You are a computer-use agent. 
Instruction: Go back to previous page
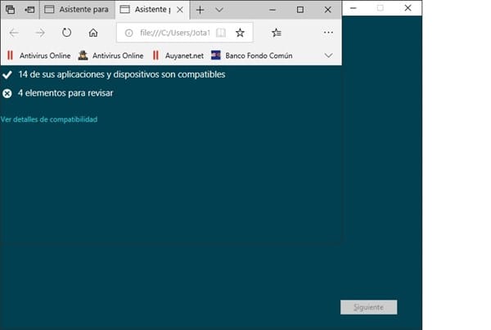point(14,33)
